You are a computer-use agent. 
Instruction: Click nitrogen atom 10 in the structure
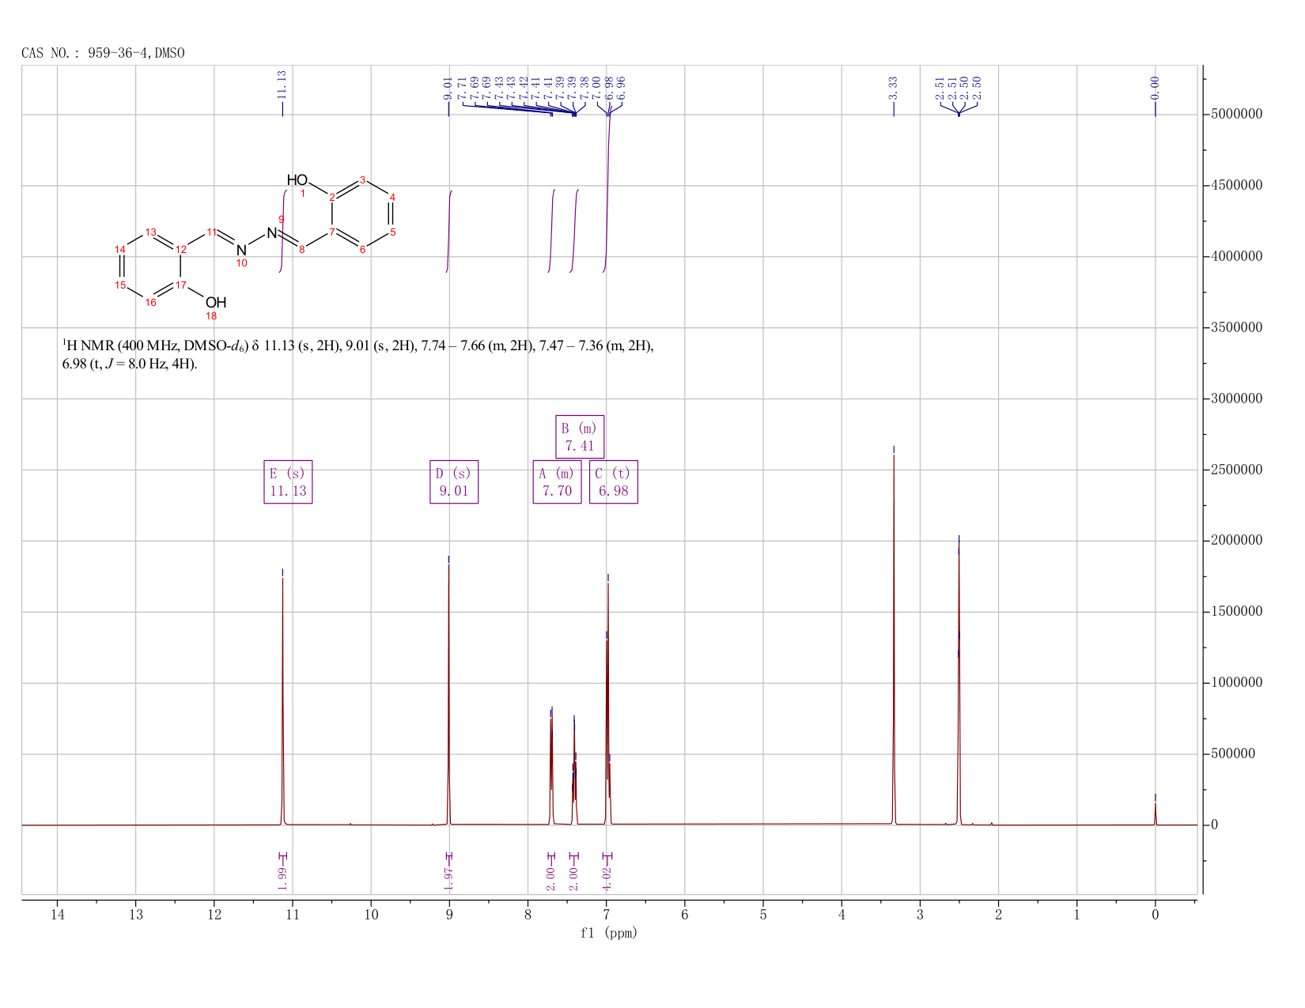pyautogui.click(x=241, y=251)
